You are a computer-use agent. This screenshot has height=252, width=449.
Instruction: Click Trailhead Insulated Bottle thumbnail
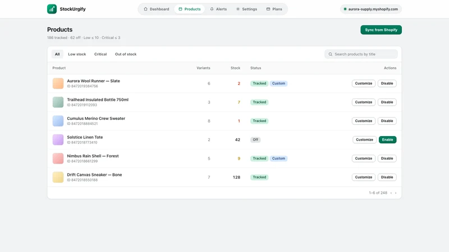click(58, 102)
